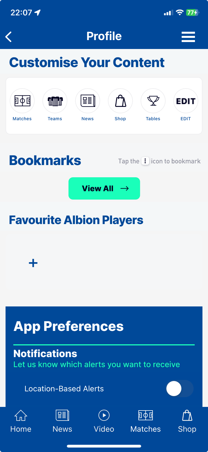Open the hamburger menu
This screenshot has height=452, width=208.
188,37
